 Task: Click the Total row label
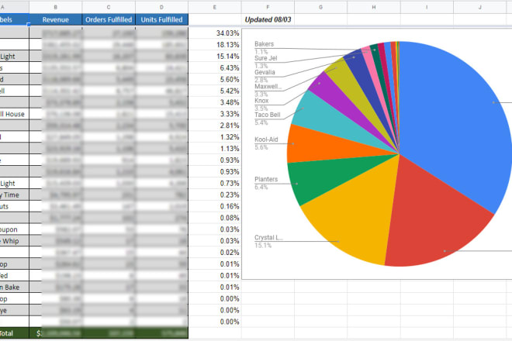pyautogui.click(x=15, y=333)
